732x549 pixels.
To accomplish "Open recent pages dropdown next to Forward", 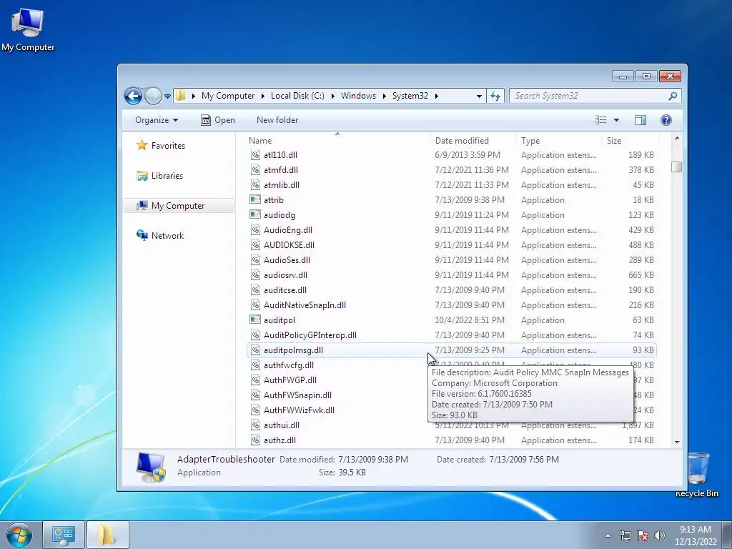I will (167, 97).
